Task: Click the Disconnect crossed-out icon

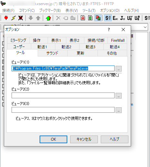Action: (x=21, y=18)
